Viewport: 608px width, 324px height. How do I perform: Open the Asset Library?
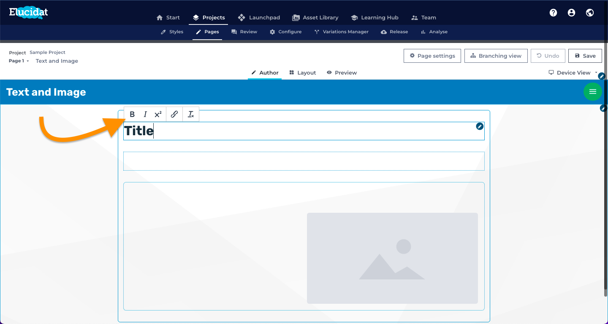[x=315, y=17]
